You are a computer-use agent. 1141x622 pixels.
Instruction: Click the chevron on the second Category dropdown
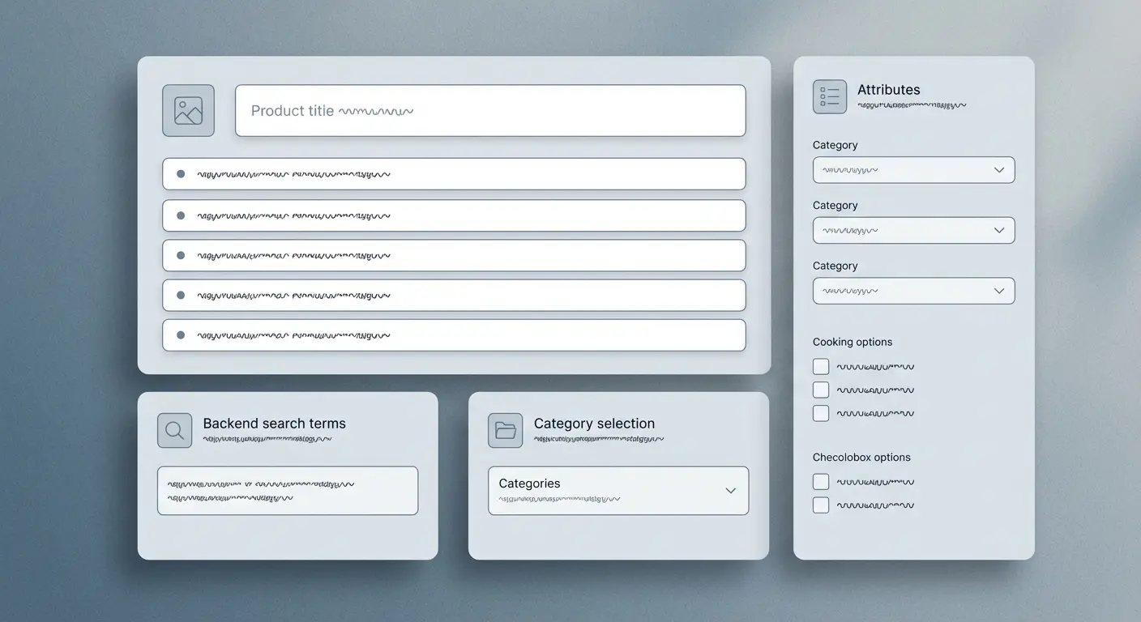click(1001, 230)
